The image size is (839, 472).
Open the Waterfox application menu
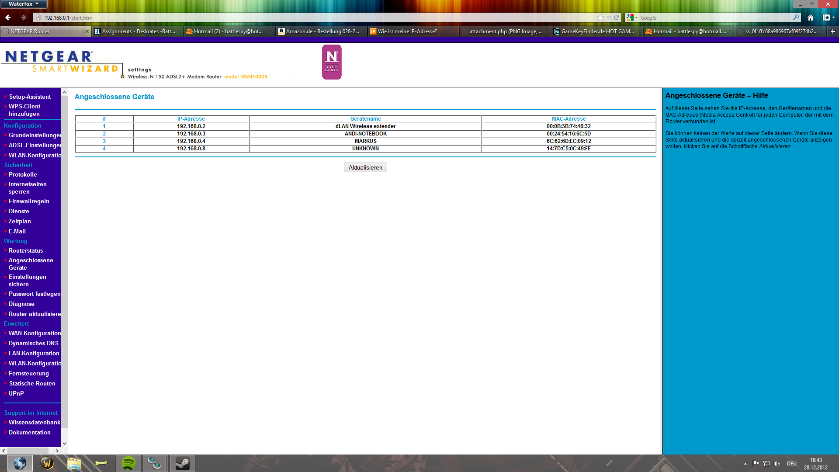tap(23, 4)
